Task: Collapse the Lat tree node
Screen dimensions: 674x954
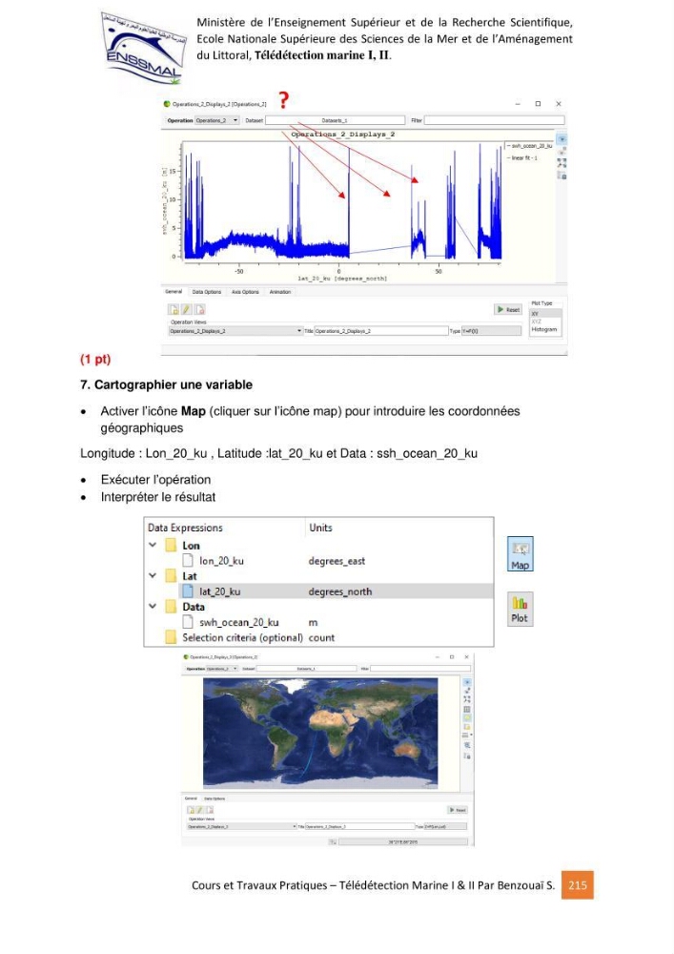Action: pos(153,575)
